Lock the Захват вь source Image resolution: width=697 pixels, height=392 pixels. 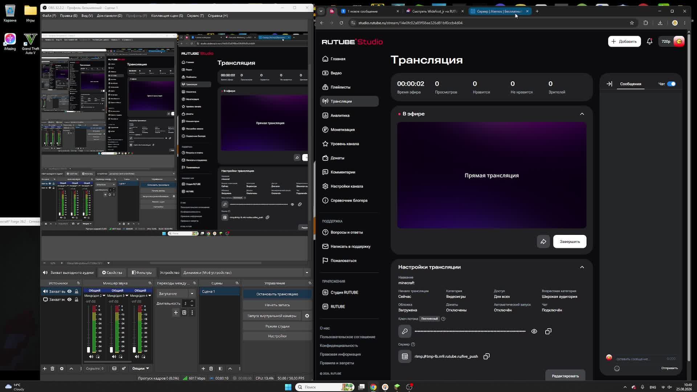77,291
